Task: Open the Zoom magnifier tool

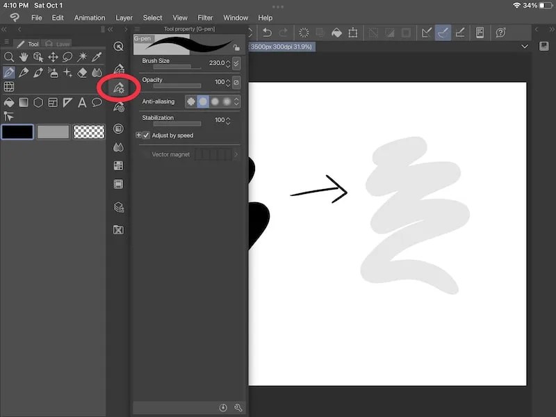Action: click(x=8, y=57)
